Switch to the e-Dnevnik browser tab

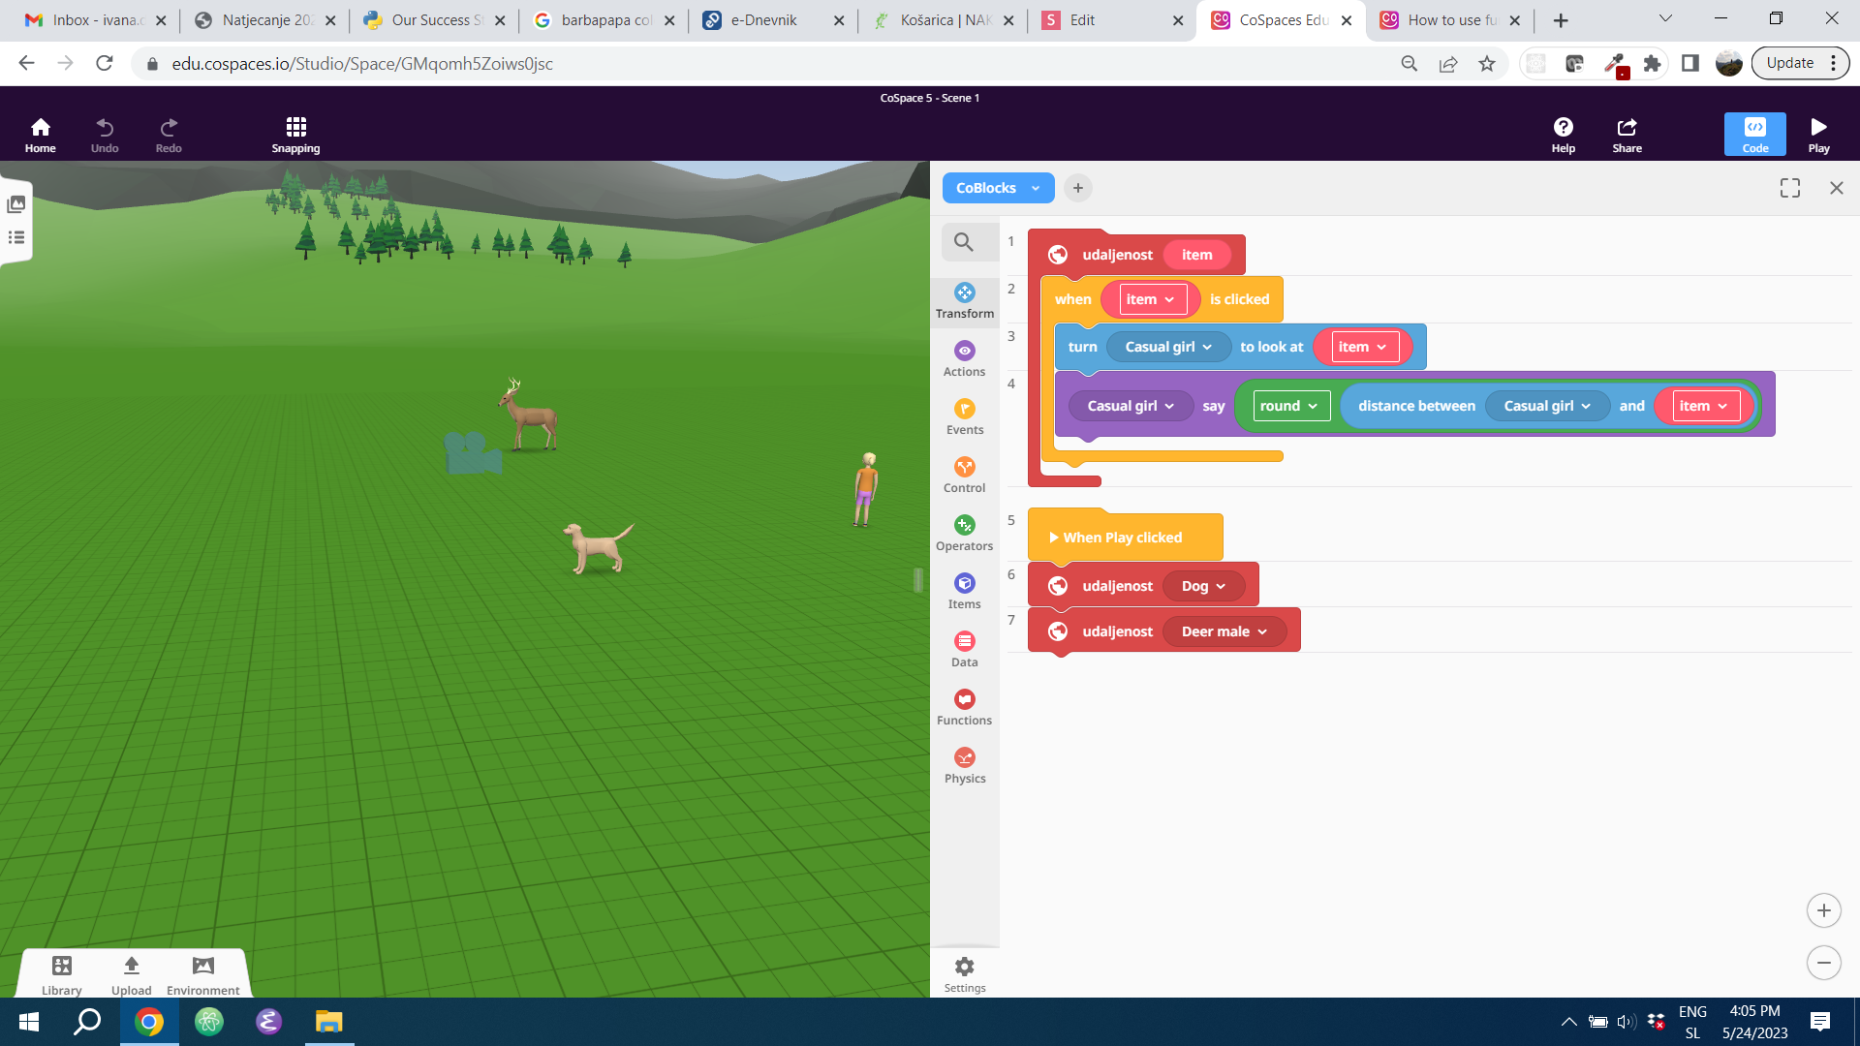click(764, 20)
